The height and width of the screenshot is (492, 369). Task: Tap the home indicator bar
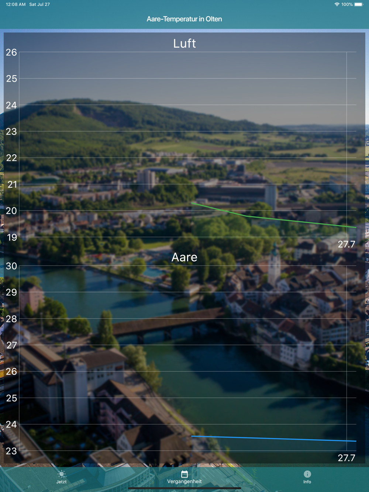tap(184, 488)
